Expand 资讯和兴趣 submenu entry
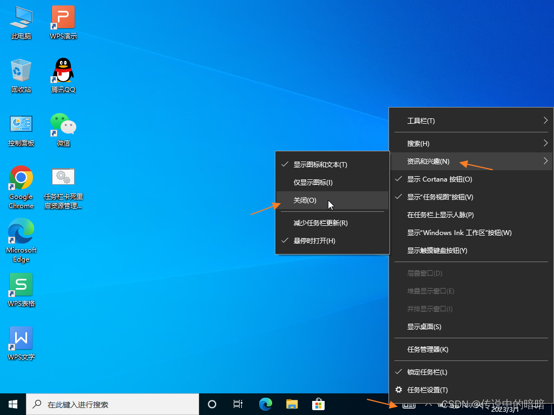Image resolution: width=554 pixels, height=415 pixels. [471, 161]
